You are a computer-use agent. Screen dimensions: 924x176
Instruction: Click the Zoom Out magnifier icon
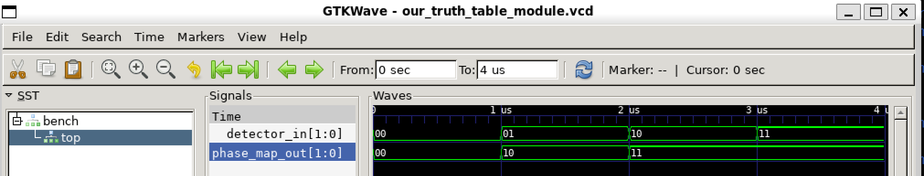pos(165,69)
